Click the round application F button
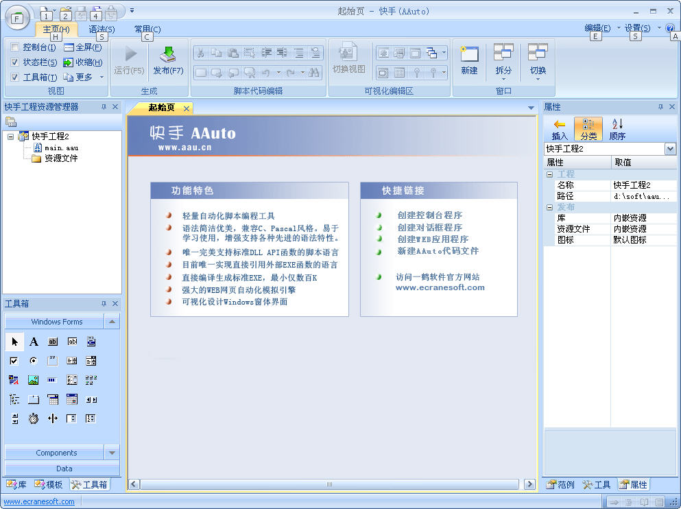Screen dimensions: 681x509 tap(17, 19)
